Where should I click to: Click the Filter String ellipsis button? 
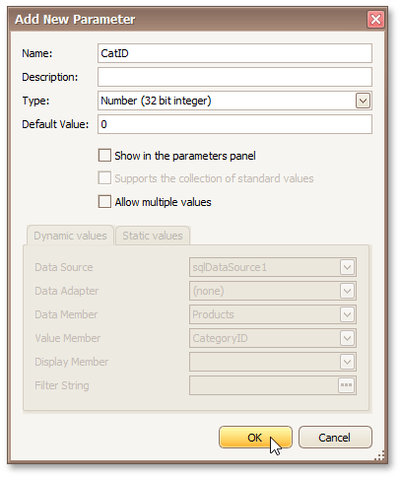click(346, 385)
